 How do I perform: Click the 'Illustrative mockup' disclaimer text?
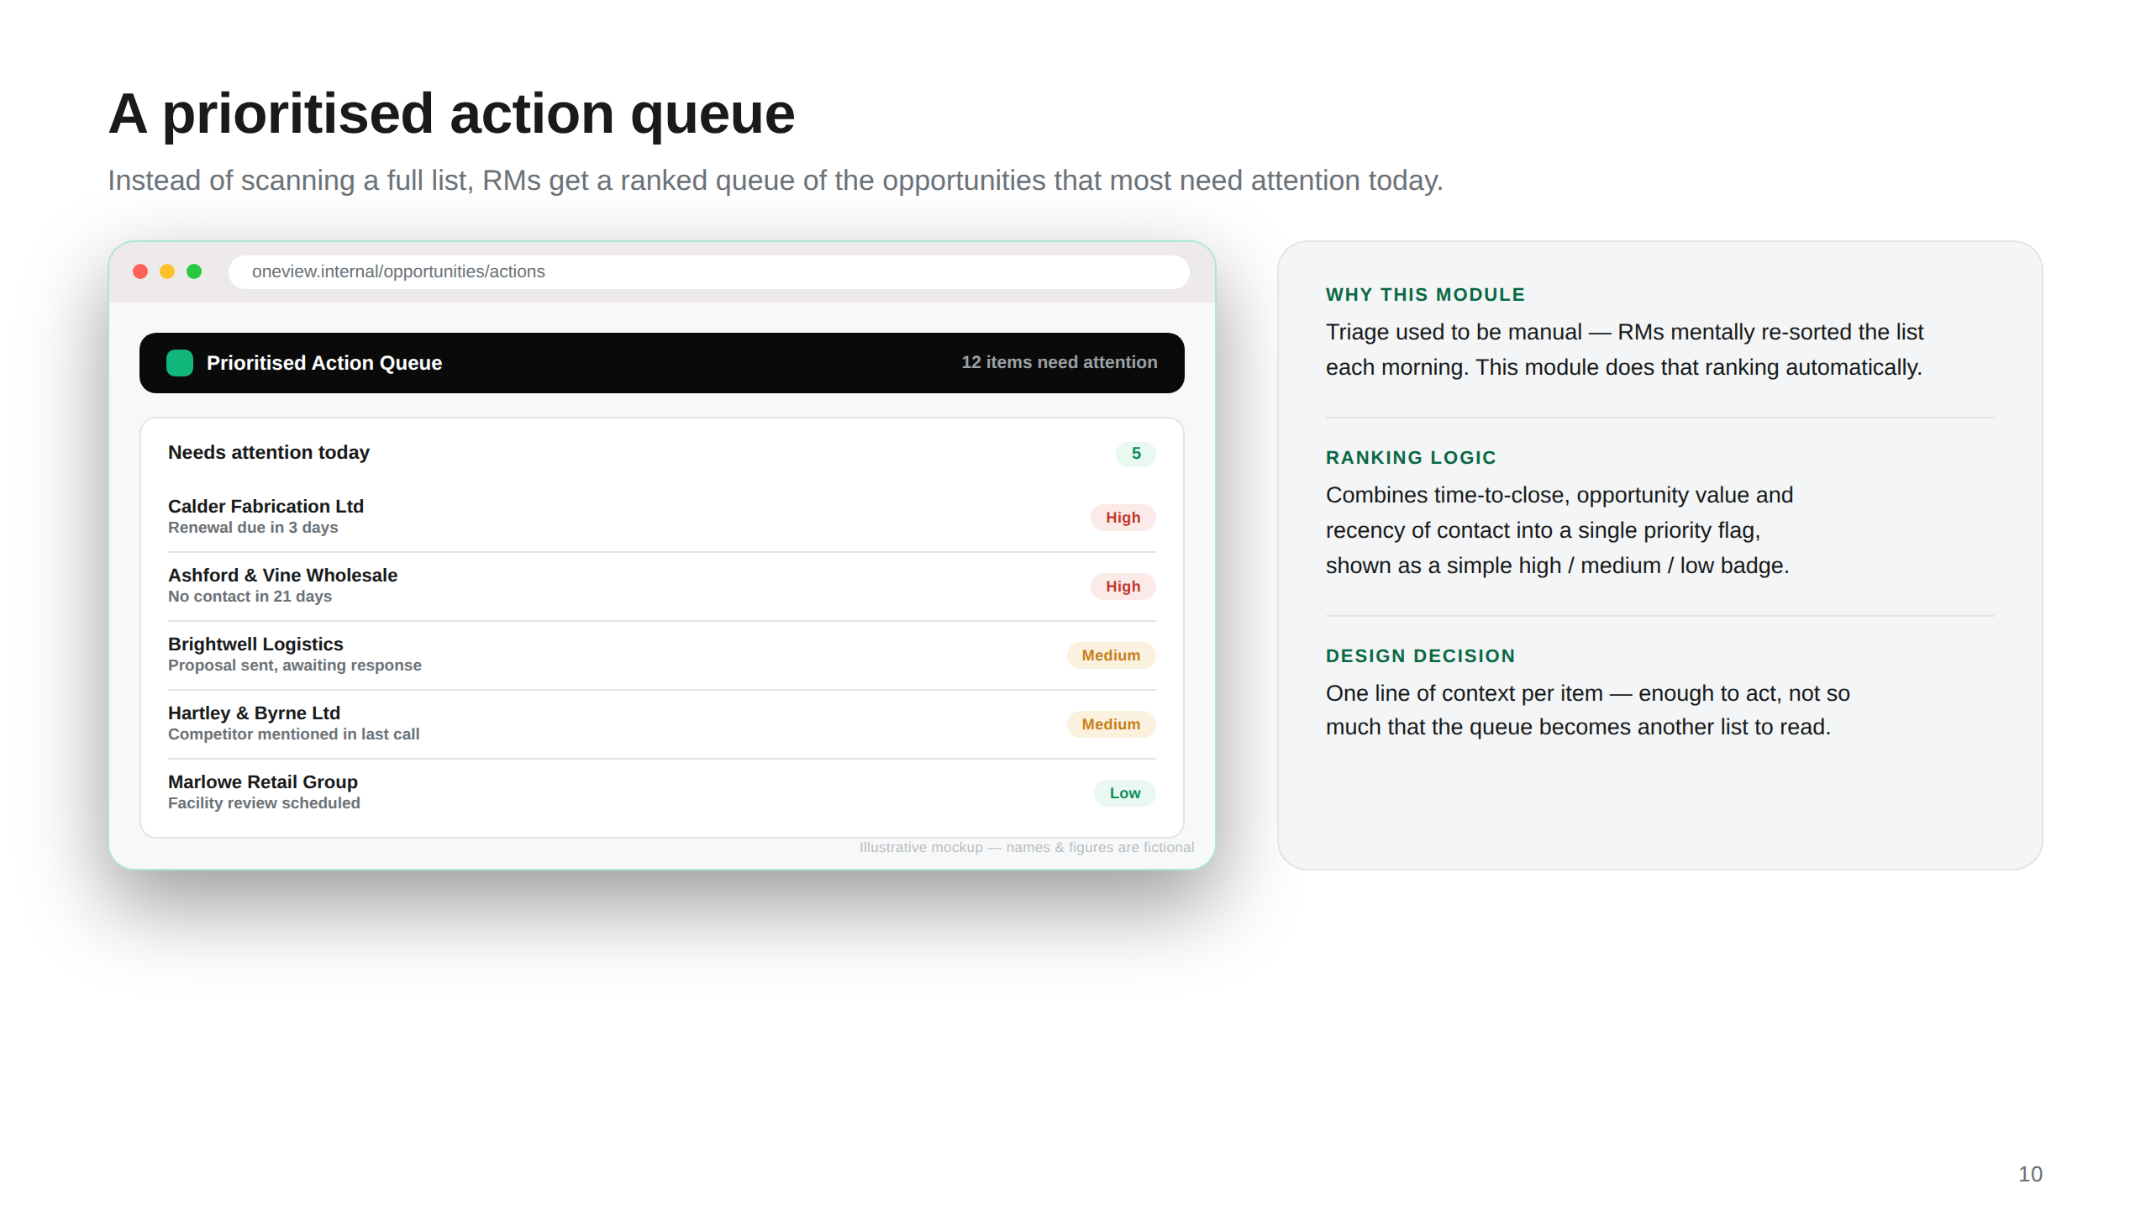tap(1026, 847)
